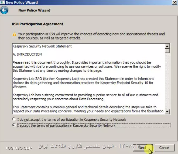This screenshot has height=154, width=178.
Task: Click paragraph 'Kaspersky Lab has a strong commitment'
Action: [85, 97]
